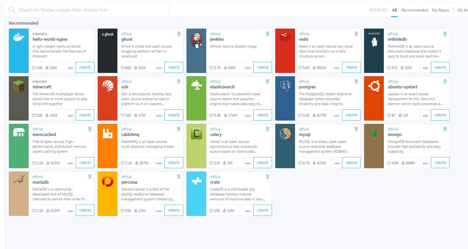Expand more options on the ubuntu-upstart card
The height and width of the screenshot is (249, 468).
pos(426,116)
